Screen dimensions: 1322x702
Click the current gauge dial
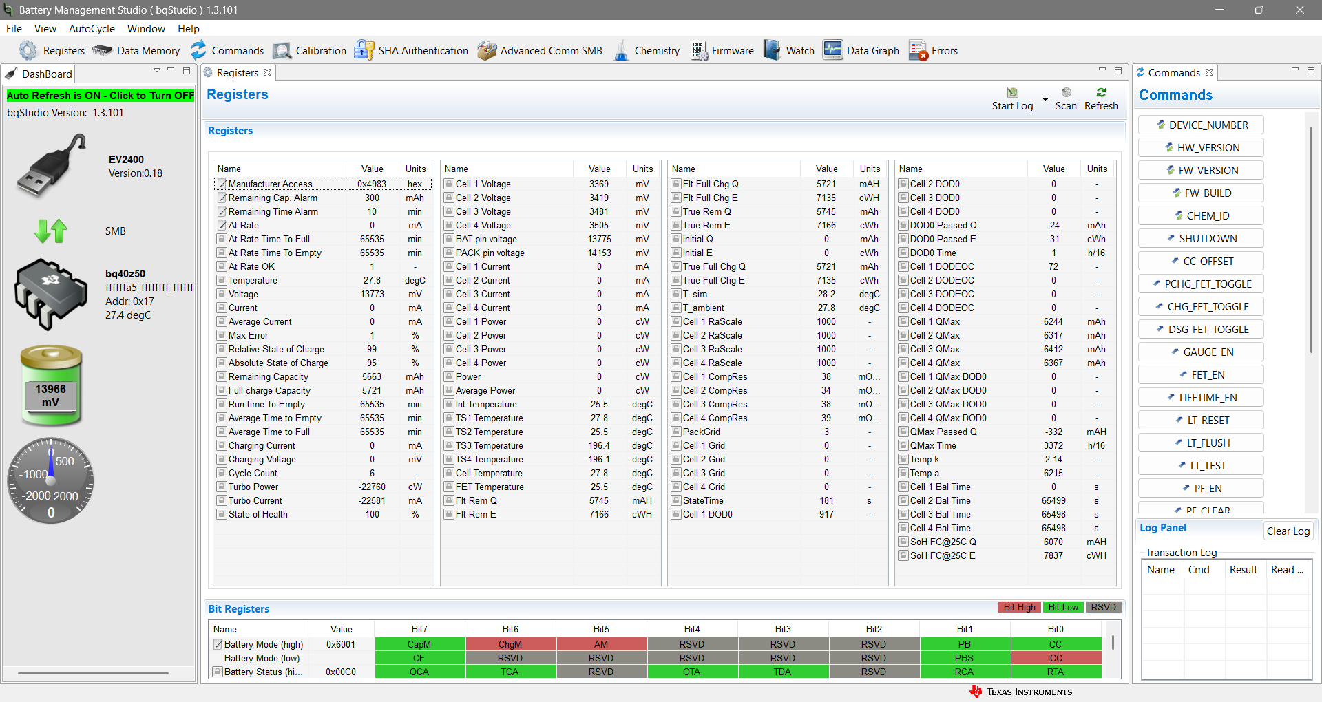click(x=51, y=480)
